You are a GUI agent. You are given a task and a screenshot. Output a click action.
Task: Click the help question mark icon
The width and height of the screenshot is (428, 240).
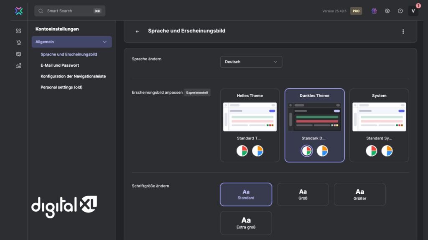400,11
